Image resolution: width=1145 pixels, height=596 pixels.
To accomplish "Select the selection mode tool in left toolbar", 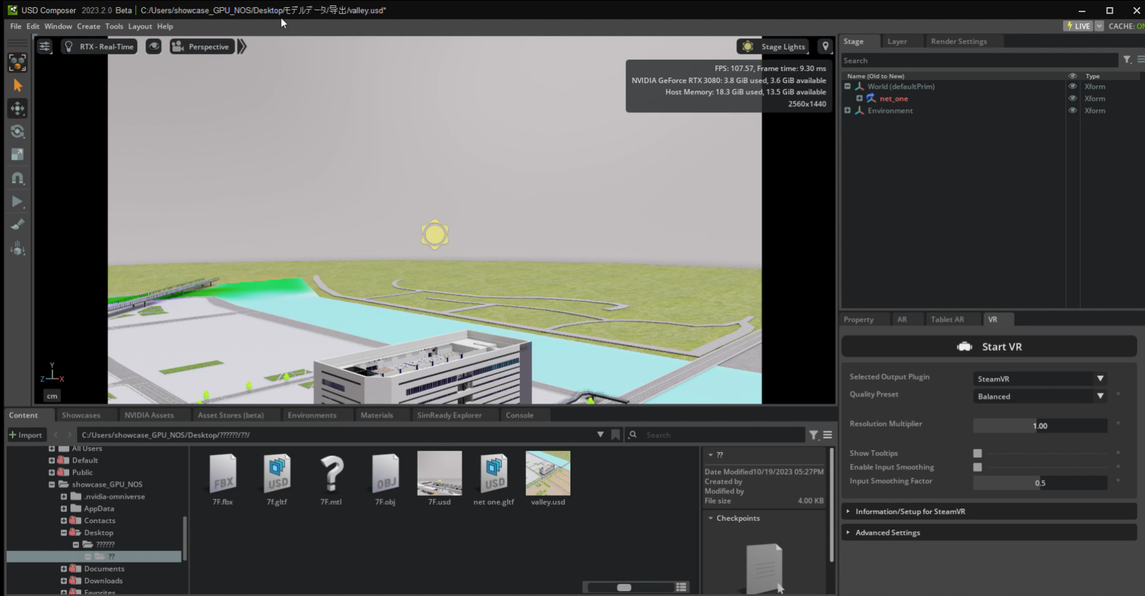I will tap(17, 63).
